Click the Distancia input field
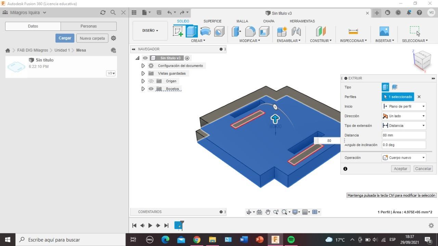 (x=404, y=135)
